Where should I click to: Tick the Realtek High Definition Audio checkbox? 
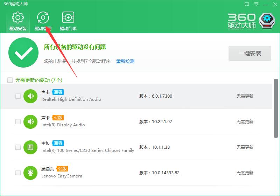click(18, 96)
